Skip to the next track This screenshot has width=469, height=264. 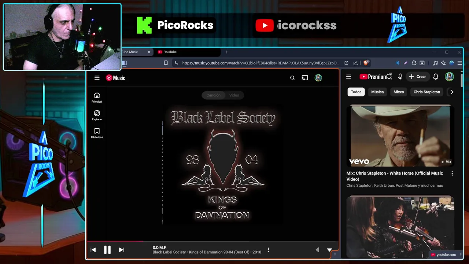click(122, 250)
